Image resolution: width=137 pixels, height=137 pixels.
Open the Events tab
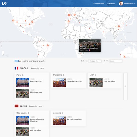tap(111, 4)
